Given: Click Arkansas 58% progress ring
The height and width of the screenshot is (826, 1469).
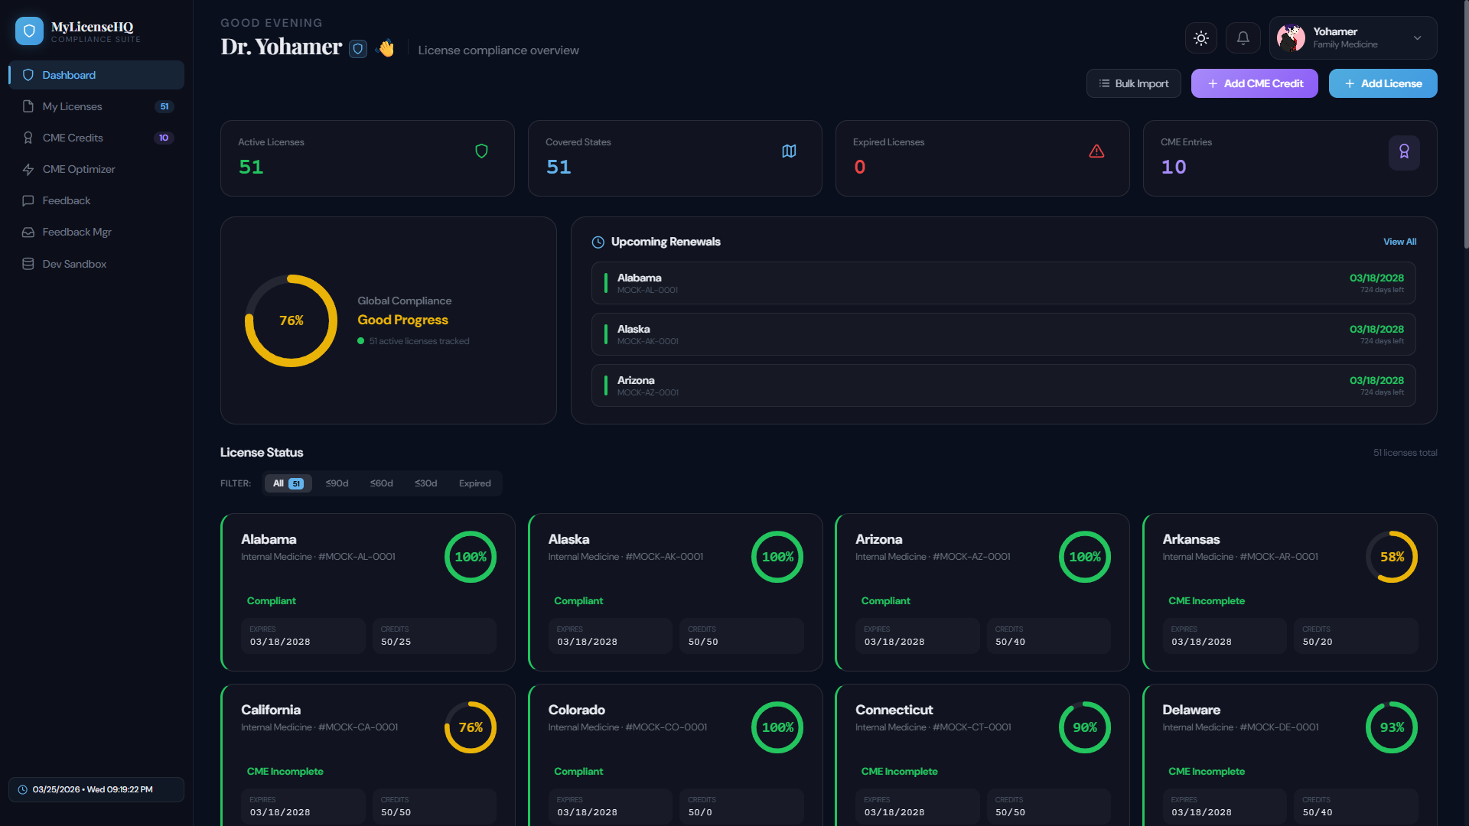Looking at the screenshot, I should click(x=1391, y=557).
